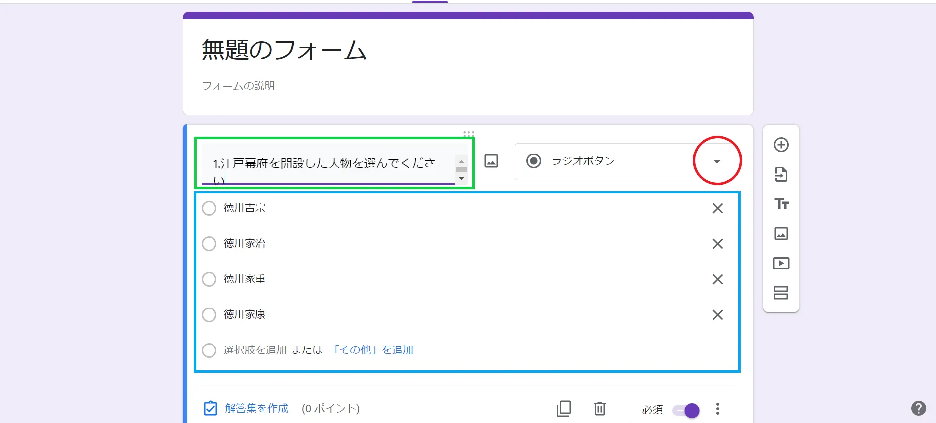The height and width of the screenshot is (423, 936).
Task: Add a new section to the form
Action: (x=781, y=293)
